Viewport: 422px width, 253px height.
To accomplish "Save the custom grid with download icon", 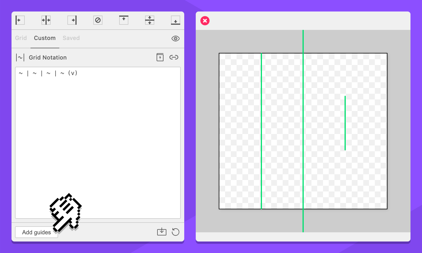I will pos(162,232).
